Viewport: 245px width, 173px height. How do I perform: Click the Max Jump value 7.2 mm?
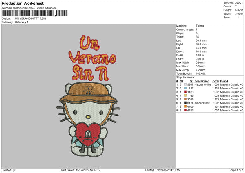tap(200, 70)
